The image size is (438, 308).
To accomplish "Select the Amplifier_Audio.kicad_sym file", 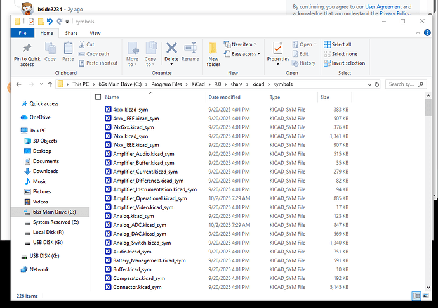I will pos(143,154).
